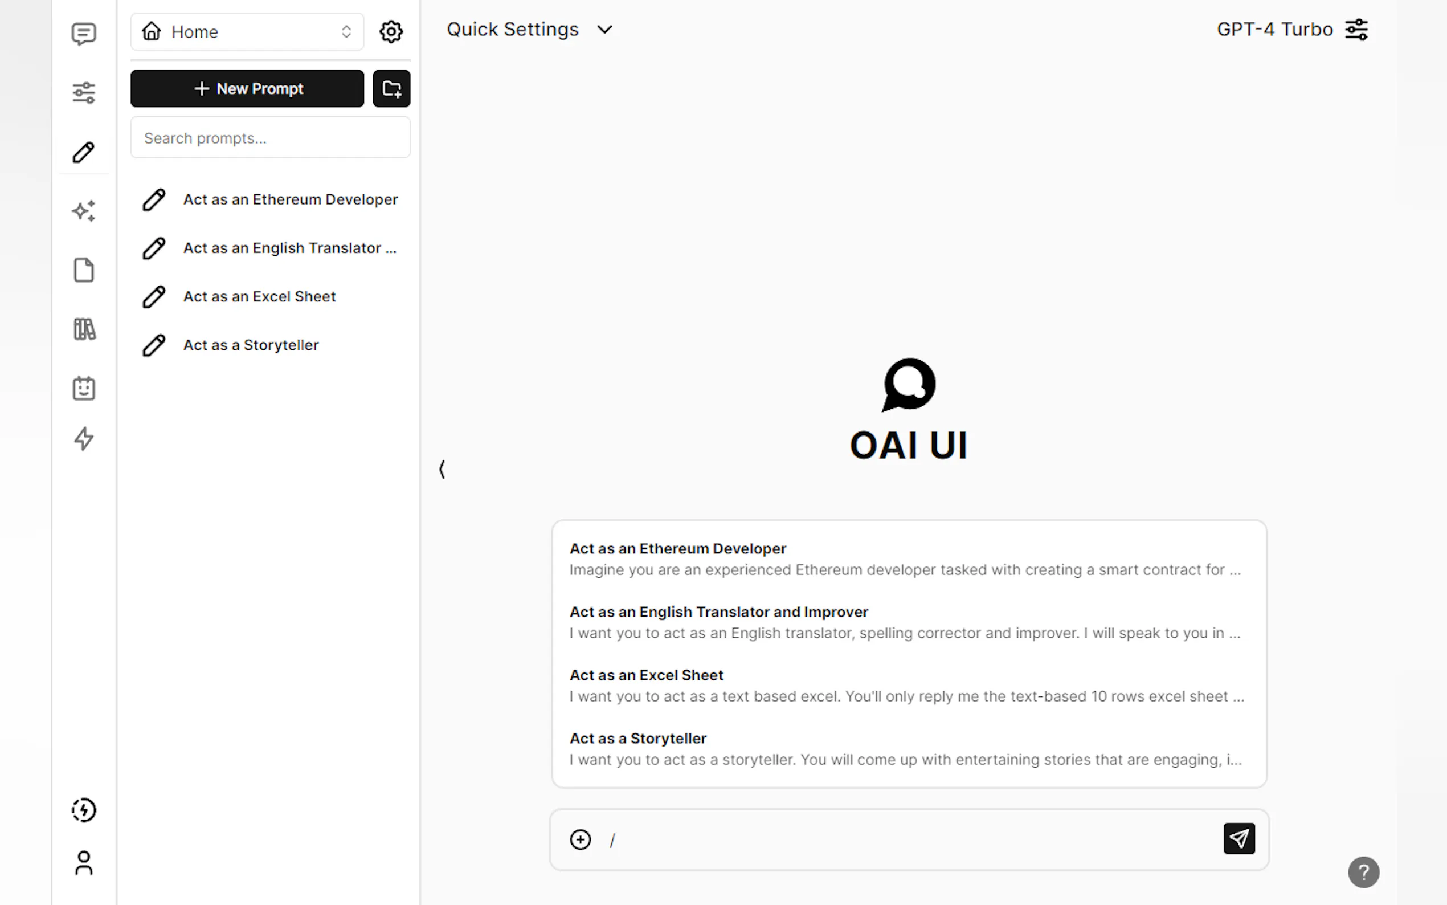Expand the Home workspace dropdown
The height and width of the screenshot is (905, 1447).
point(247,32)
